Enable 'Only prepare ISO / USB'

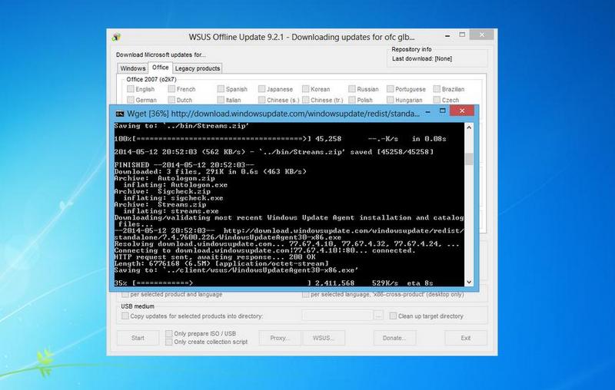(169, 334)
